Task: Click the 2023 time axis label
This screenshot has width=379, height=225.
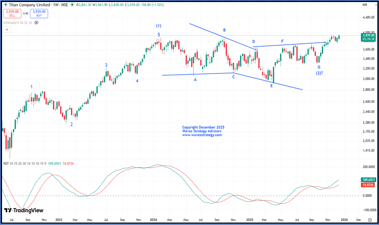Action: point(59,220)
